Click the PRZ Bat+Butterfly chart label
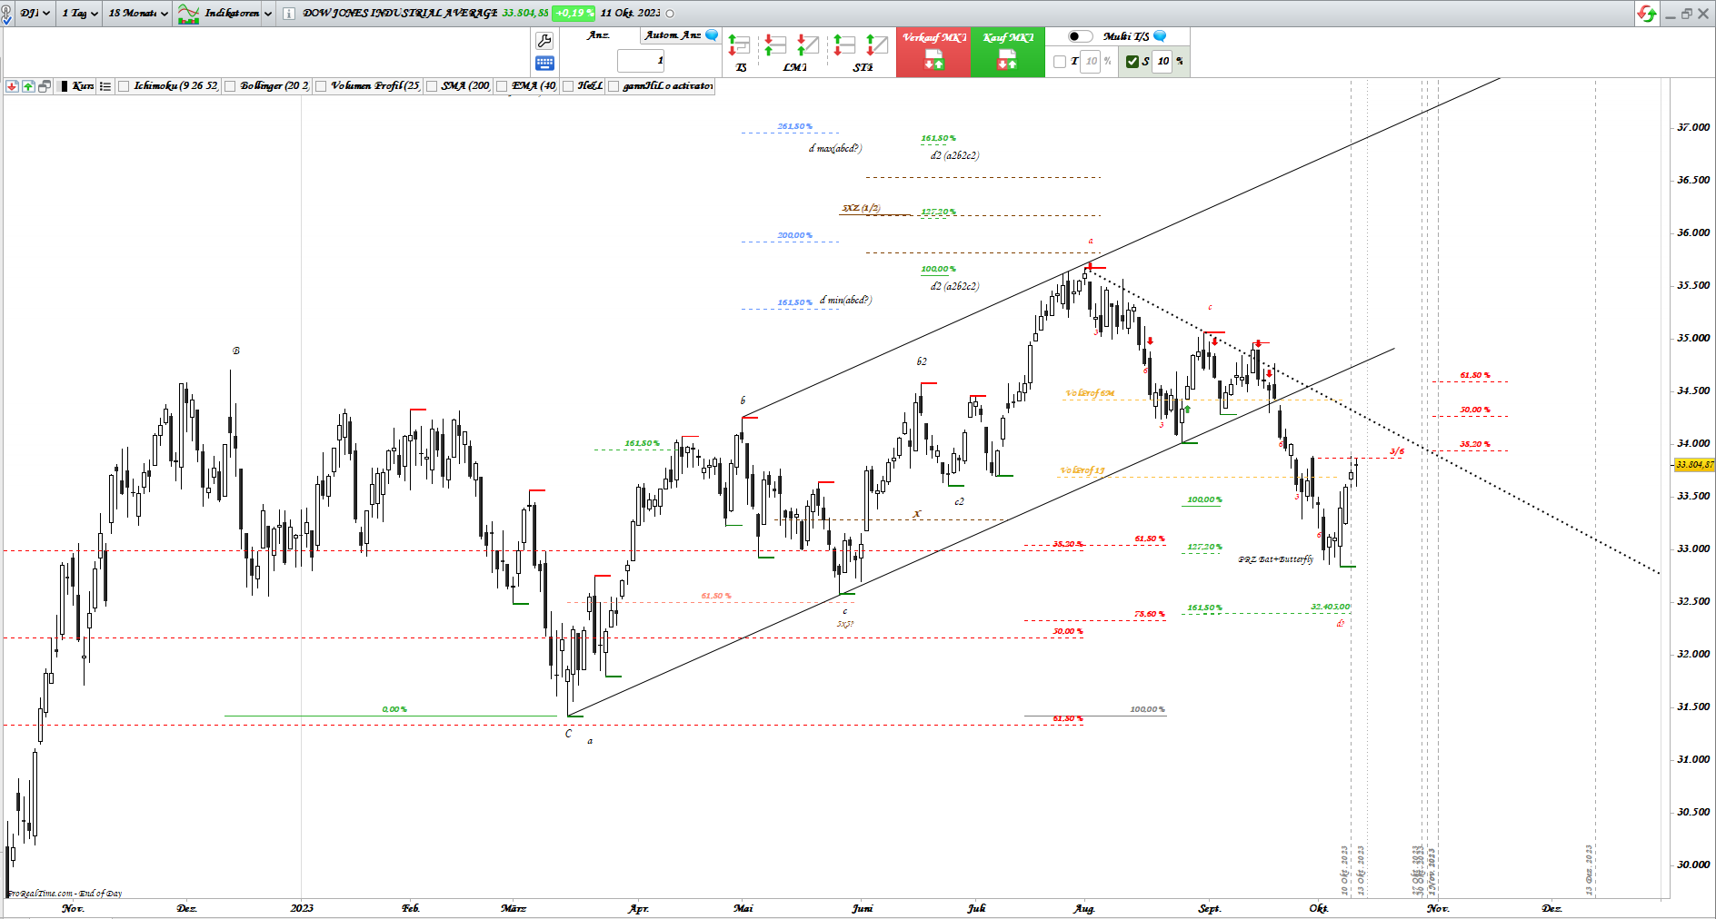The height and width of the screenshot is (919, 1716). pyautogui.click(x=1276, y=559)
